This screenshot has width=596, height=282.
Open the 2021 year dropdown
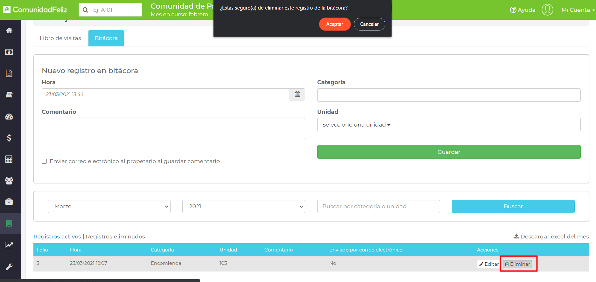click(x=243, y=206)
